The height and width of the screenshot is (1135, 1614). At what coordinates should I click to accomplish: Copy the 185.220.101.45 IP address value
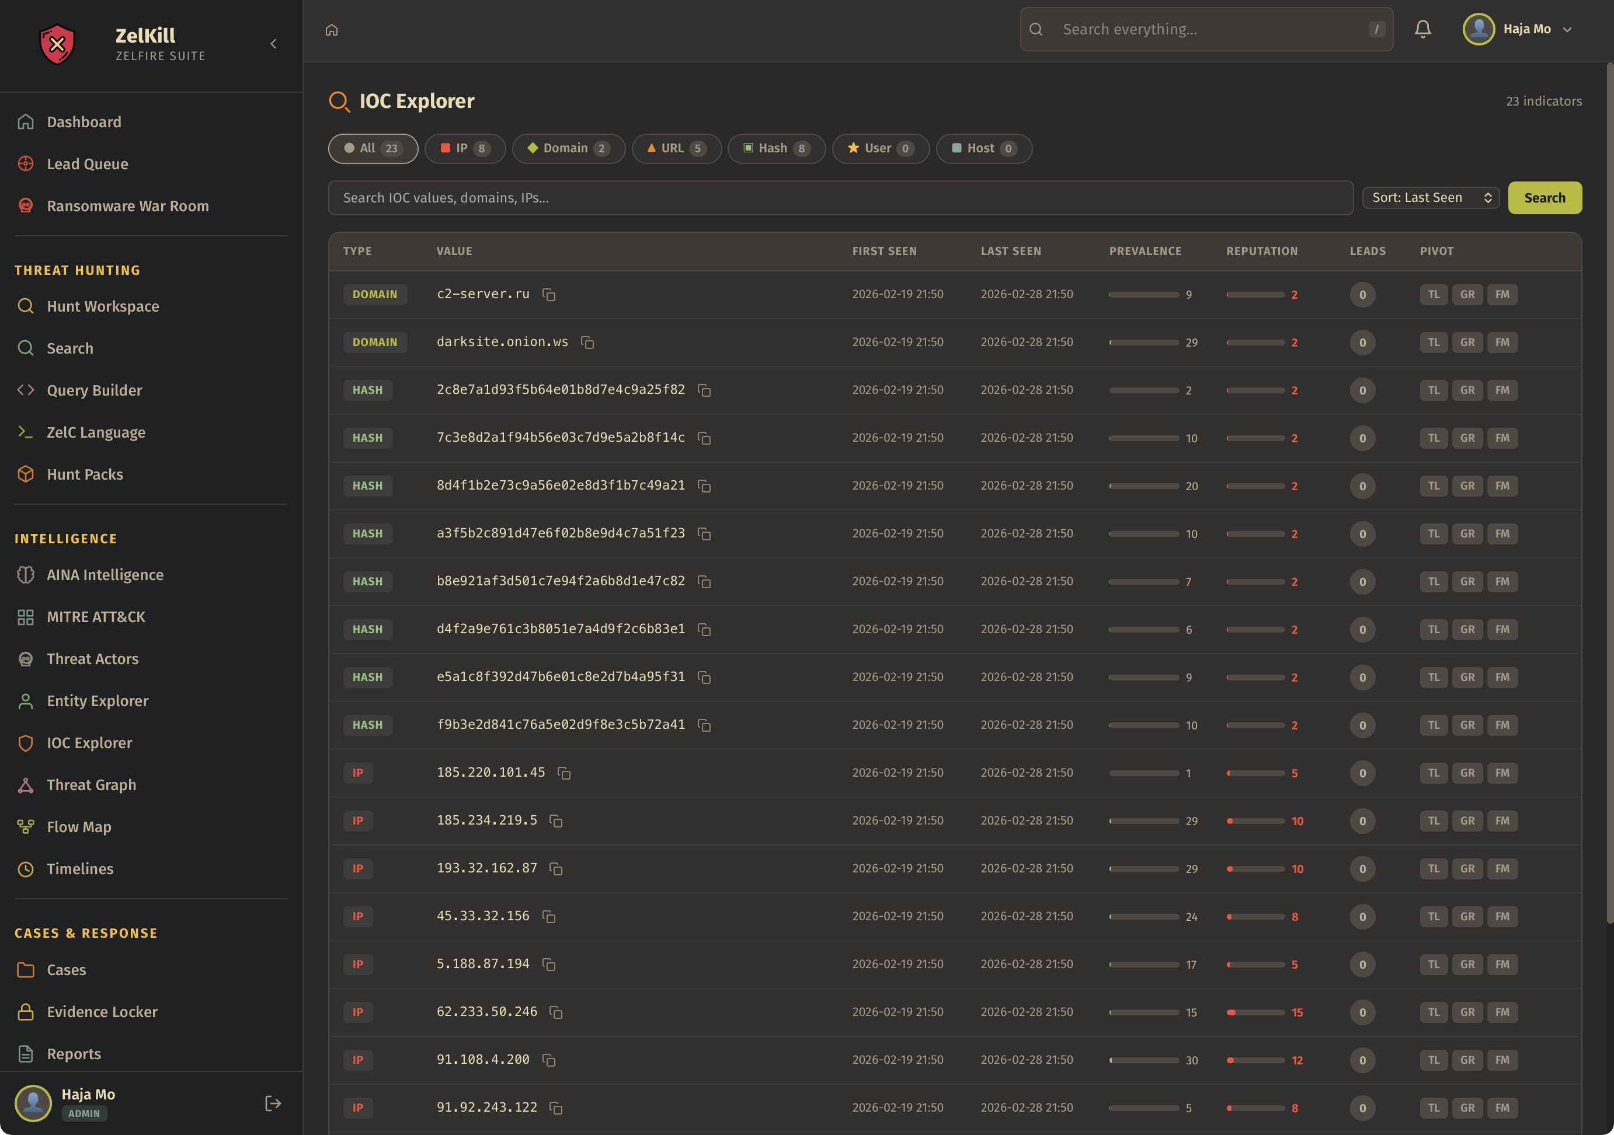point(563,773)
